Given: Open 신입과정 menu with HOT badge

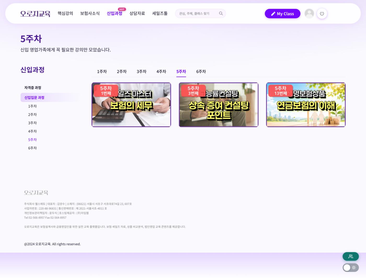Looking at the screenshot, I should 115,13.
